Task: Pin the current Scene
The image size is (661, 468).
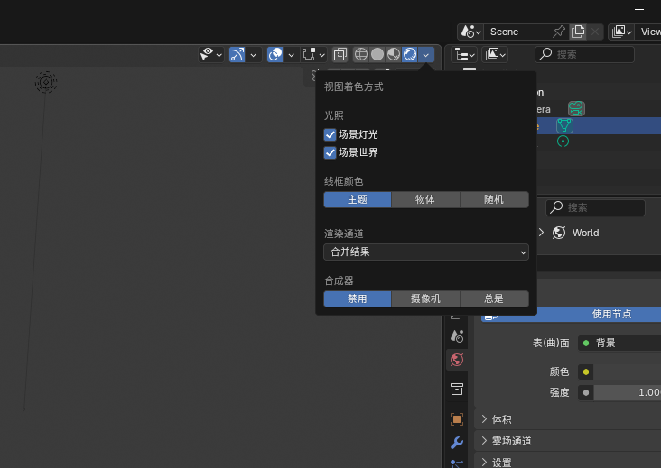Action: pyautogui.click(x=559, y=32)
